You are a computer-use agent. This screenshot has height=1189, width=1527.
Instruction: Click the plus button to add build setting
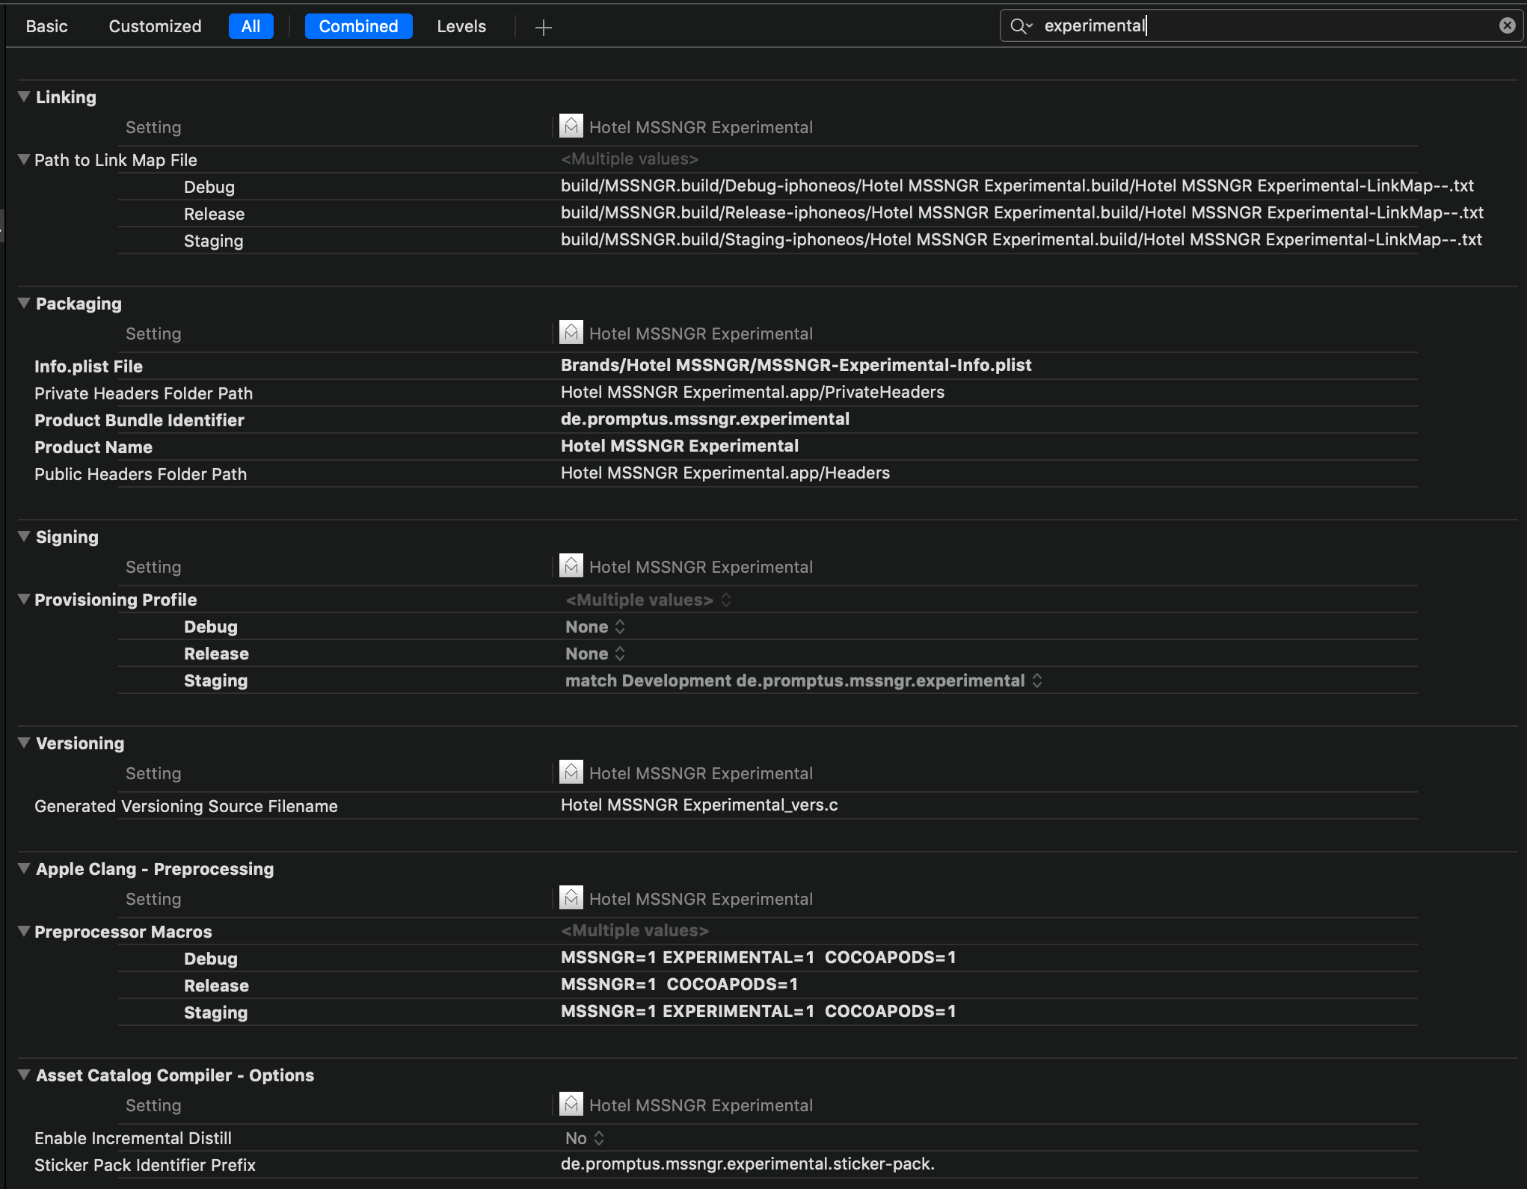[x=544, y=28]
